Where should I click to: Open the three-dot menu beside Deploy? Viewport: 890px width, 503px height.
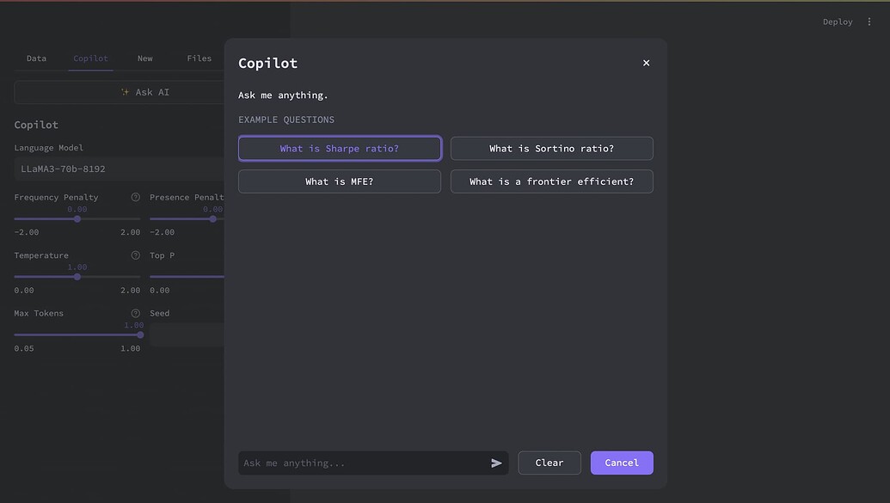click(x=869, y=21)
